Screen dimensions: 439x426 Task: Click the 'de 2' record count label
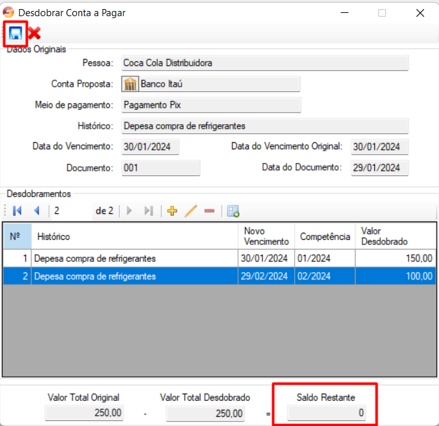click(105, 211)
